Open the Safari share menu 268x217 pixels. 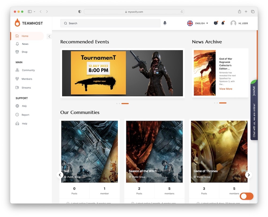(239, 12)
